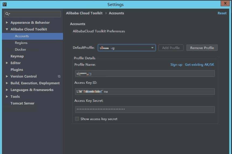Image resolution: width=232 pixels, height=154 pixels.
Task: Expand the Languages & Frameworks section
Action: (x=7, y=90)
